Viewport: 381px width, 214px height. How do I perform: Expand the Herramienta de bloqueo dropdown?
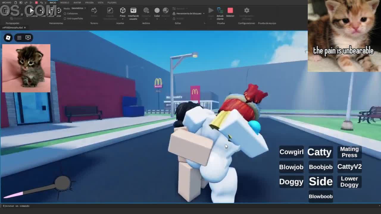point(204,13)
